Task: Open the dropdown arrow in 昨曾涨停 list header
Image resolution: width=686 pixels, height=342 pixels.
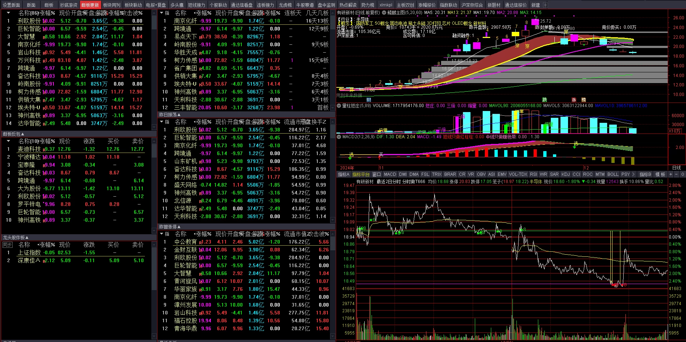Action: (x=162, y=234)
